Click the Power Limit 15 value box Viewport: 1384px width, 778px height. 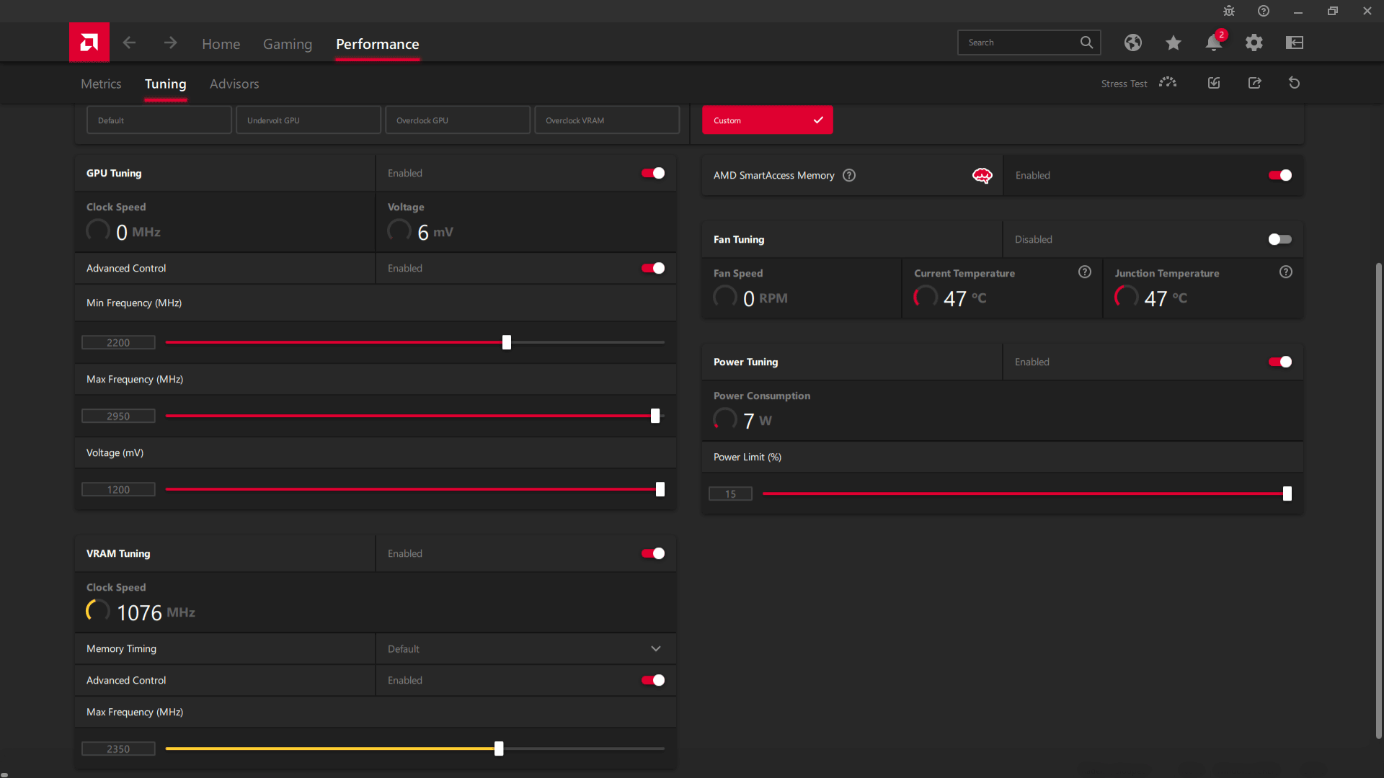coord(730,493)
